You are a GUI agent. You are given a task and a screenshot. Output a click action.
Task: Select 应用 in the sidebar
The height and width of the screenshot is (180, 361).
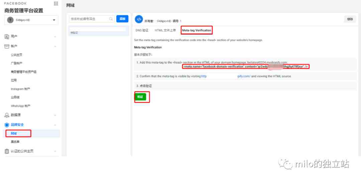tap(14, 80)
